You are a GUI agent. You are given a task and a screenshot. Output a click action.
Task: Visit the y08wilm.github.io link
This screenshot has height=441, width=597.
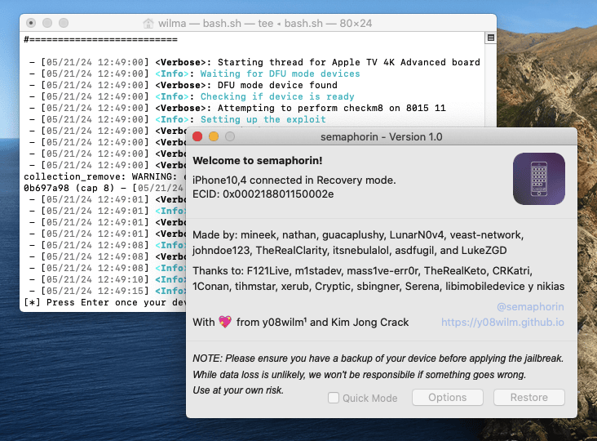502,323
